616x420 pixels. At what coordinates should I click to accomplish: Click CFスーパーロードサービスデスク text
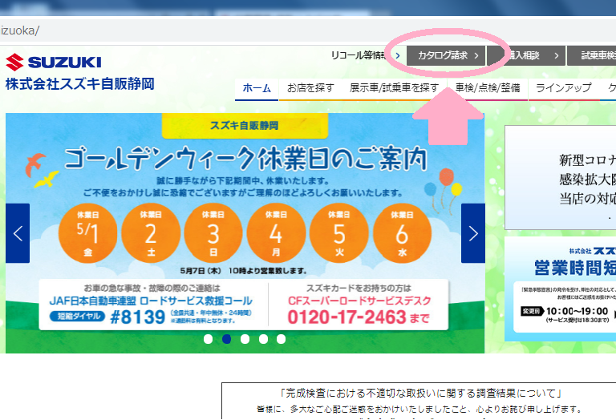(359, 301)
